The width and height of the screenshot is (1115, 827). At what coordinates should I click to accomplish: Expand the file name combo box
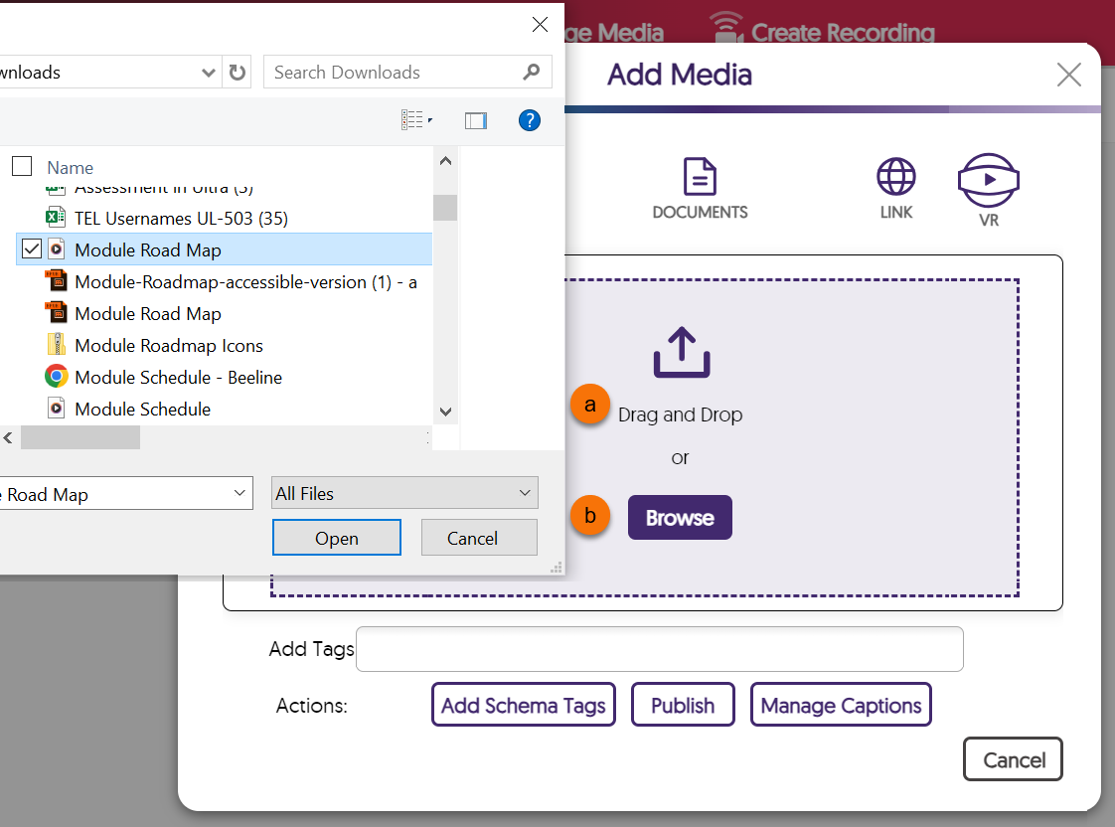click(x=239, y=493)
